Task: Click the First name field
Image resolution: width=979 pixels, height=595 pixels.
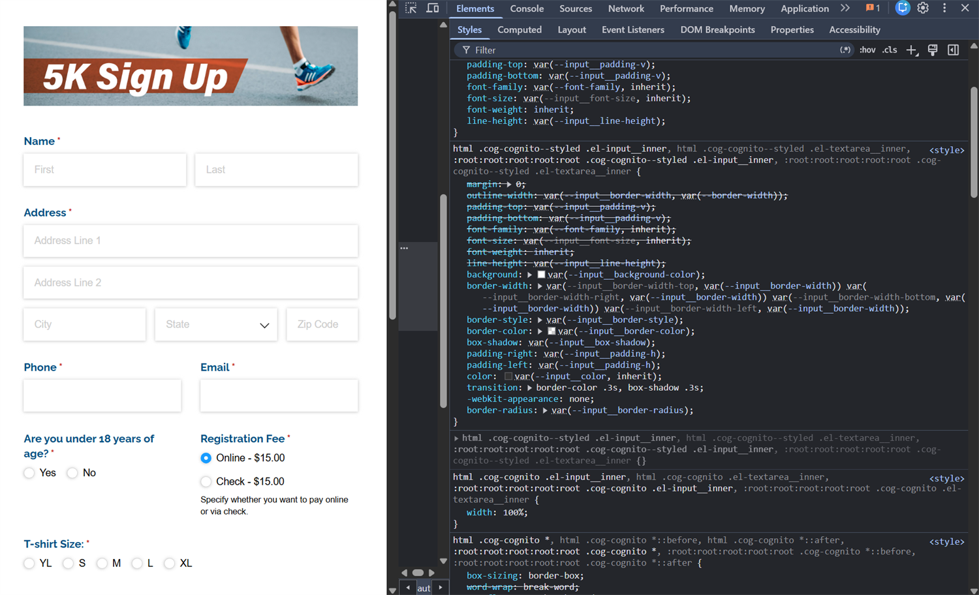Action: coord(105,170)
